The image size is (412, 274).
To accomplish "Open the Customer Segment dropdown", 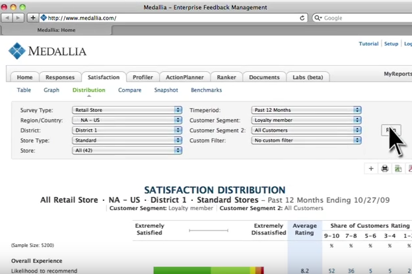I will coord(306,121).
